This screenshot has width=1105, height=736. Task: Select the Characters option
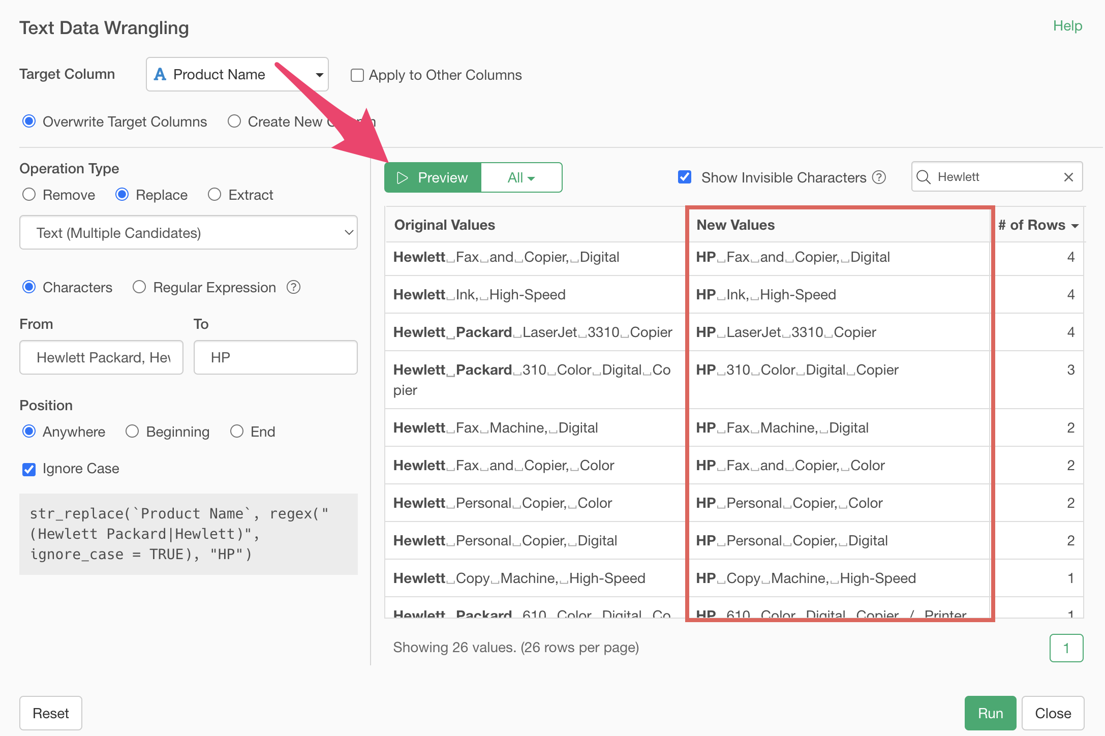[29, 287]
